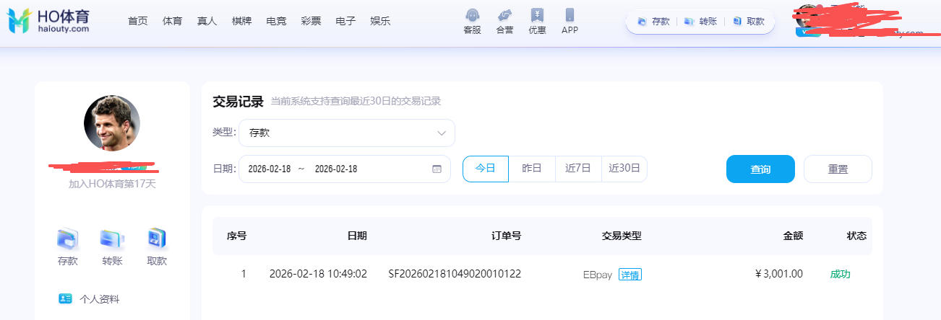Click the blue 查询 search button

(x=760, y=169)
